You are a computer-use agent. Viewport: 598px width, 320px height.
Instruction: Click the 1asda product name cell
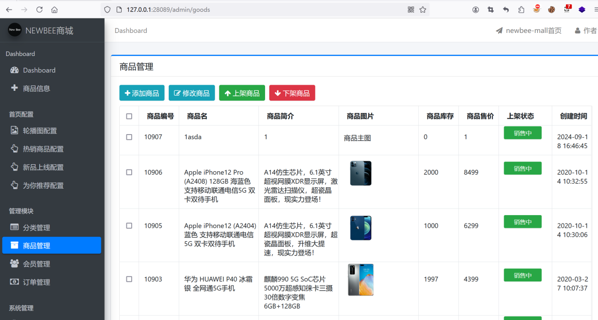coord(193,137)
